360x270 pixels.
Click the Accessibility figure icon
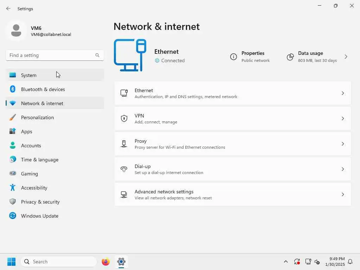point(13,188)
